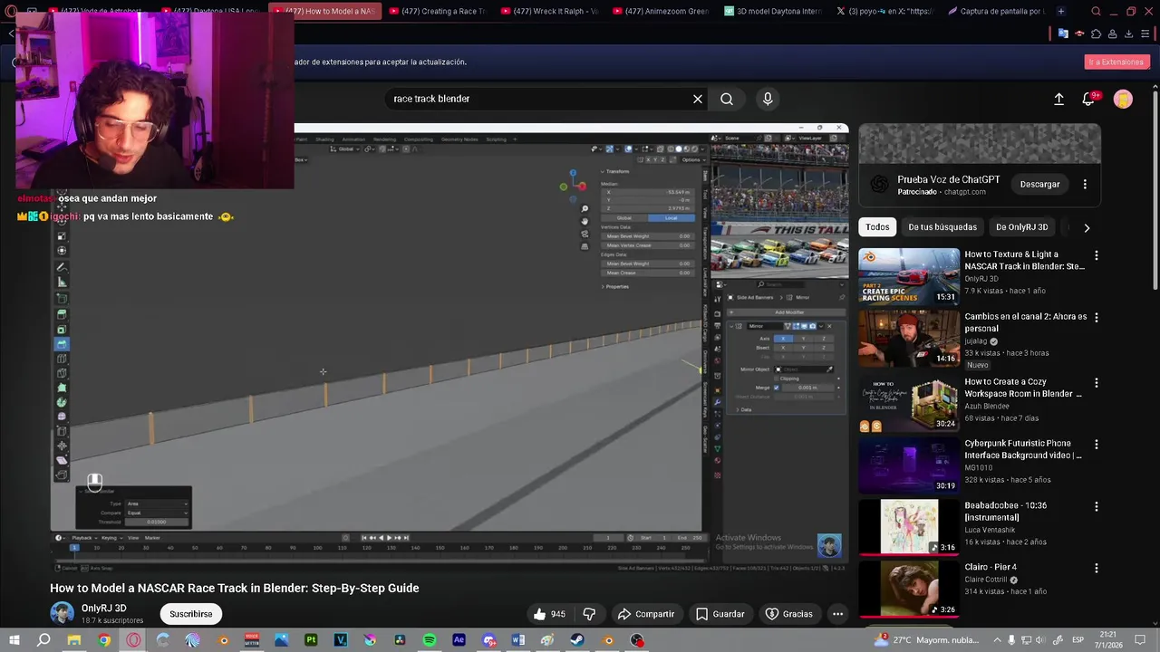Open YouTube notifications bell
Image resolution: width=1160 pixels, height=652 pixels.
pyautogui.click(x=1088, y=99)
